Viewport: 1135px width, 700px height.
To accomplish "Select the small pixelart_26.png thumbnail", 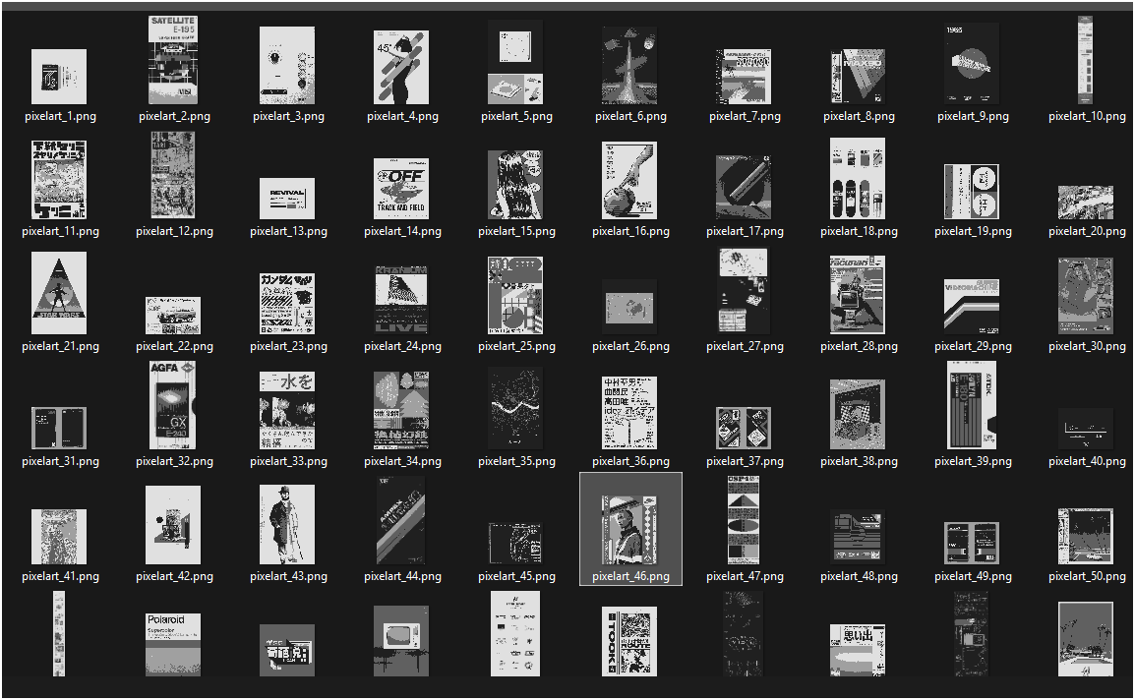I will [x=629, y=308].
